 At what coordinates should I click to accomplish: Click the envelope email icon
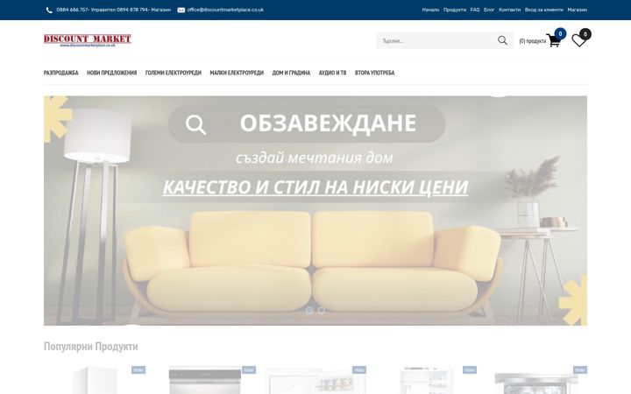click(181, 10)
